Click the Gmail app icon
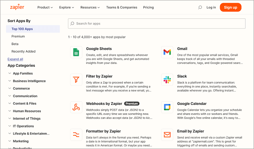 pyautogui.click(x=167, y=52)
